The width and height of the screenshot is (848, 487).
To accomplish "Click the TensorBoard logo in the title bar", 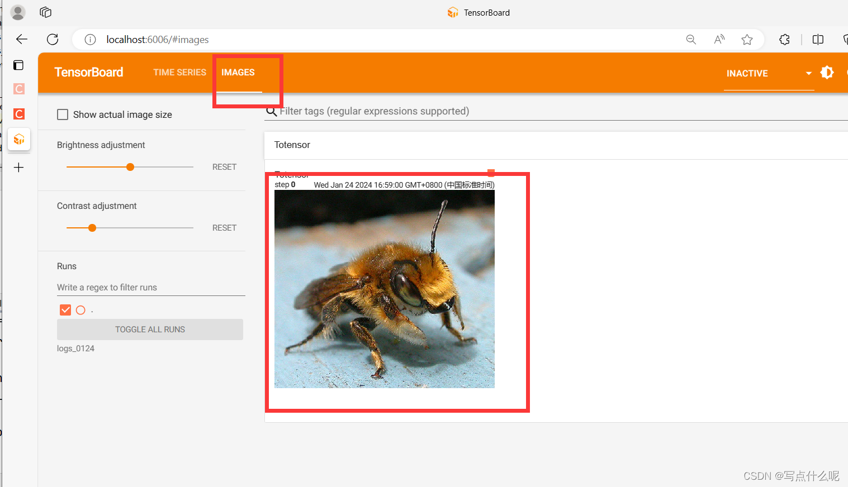I will [x=453, y=12].
